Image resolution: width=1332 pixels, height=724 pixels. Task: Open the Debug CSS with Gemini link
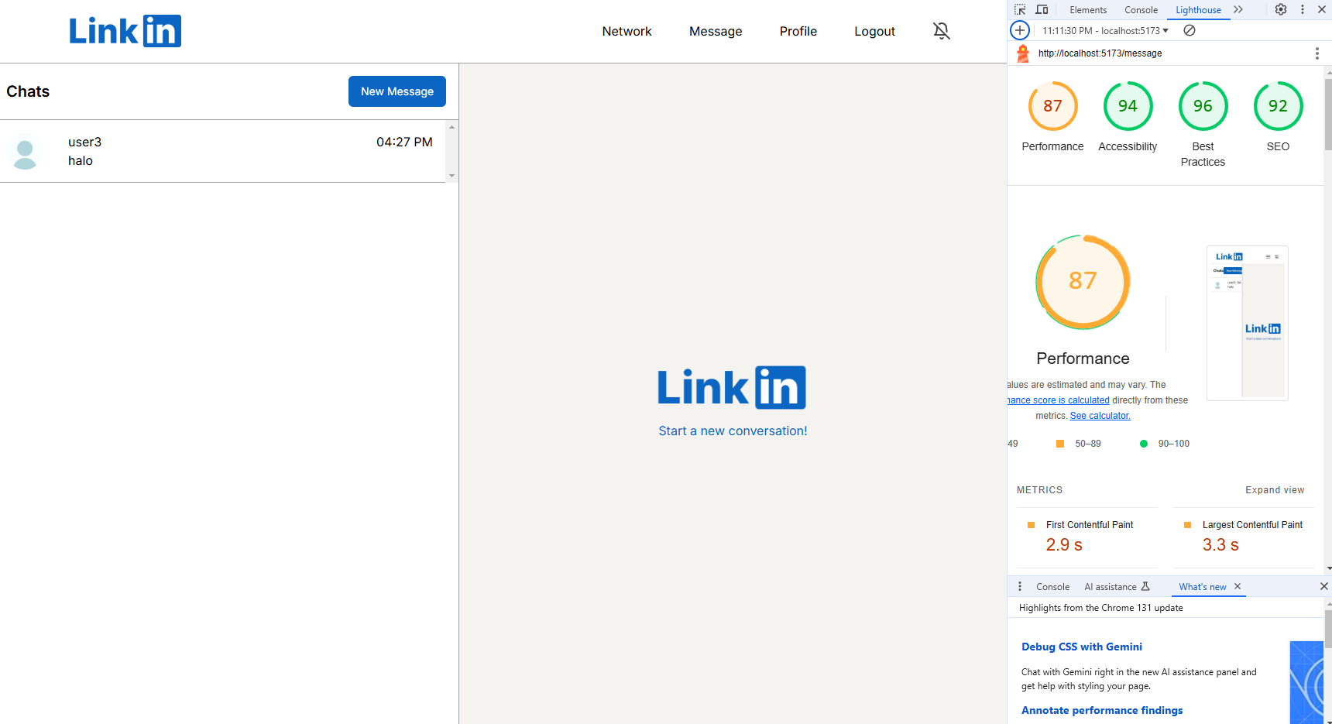click(1081, 647)
